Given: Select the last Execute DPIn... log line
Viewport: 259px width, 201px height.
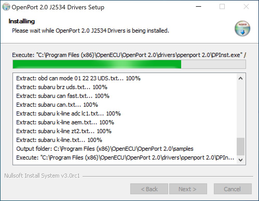Looking at the screenshot, I should tap(125, 158).
